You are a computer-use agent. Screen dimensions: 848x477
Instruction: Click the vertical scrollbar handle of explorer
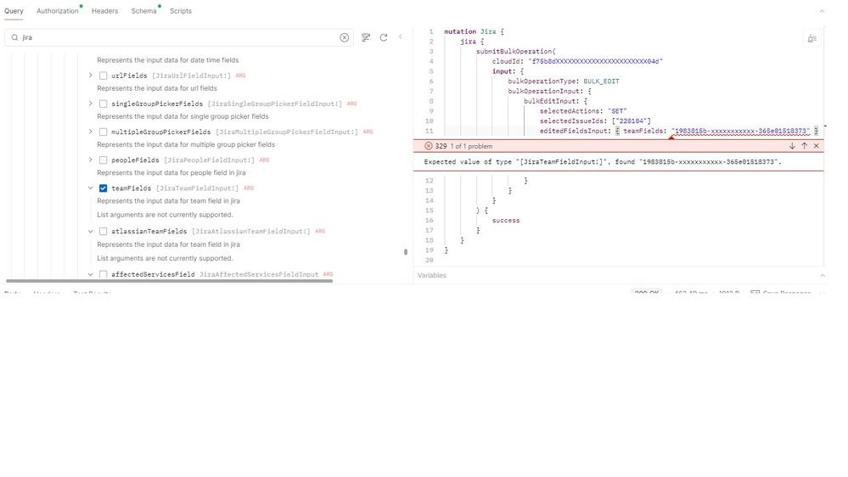pos(406,251)
